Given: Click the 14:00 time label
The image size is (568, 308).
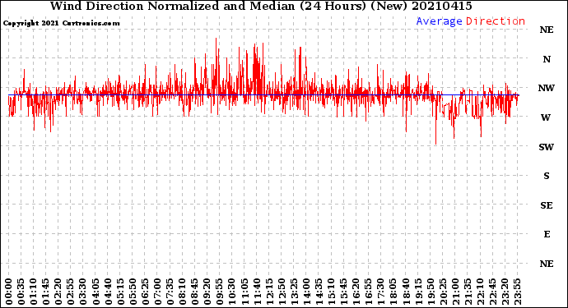Looking at the screenshot, I should pyautogui.click(x=306, y=292).
